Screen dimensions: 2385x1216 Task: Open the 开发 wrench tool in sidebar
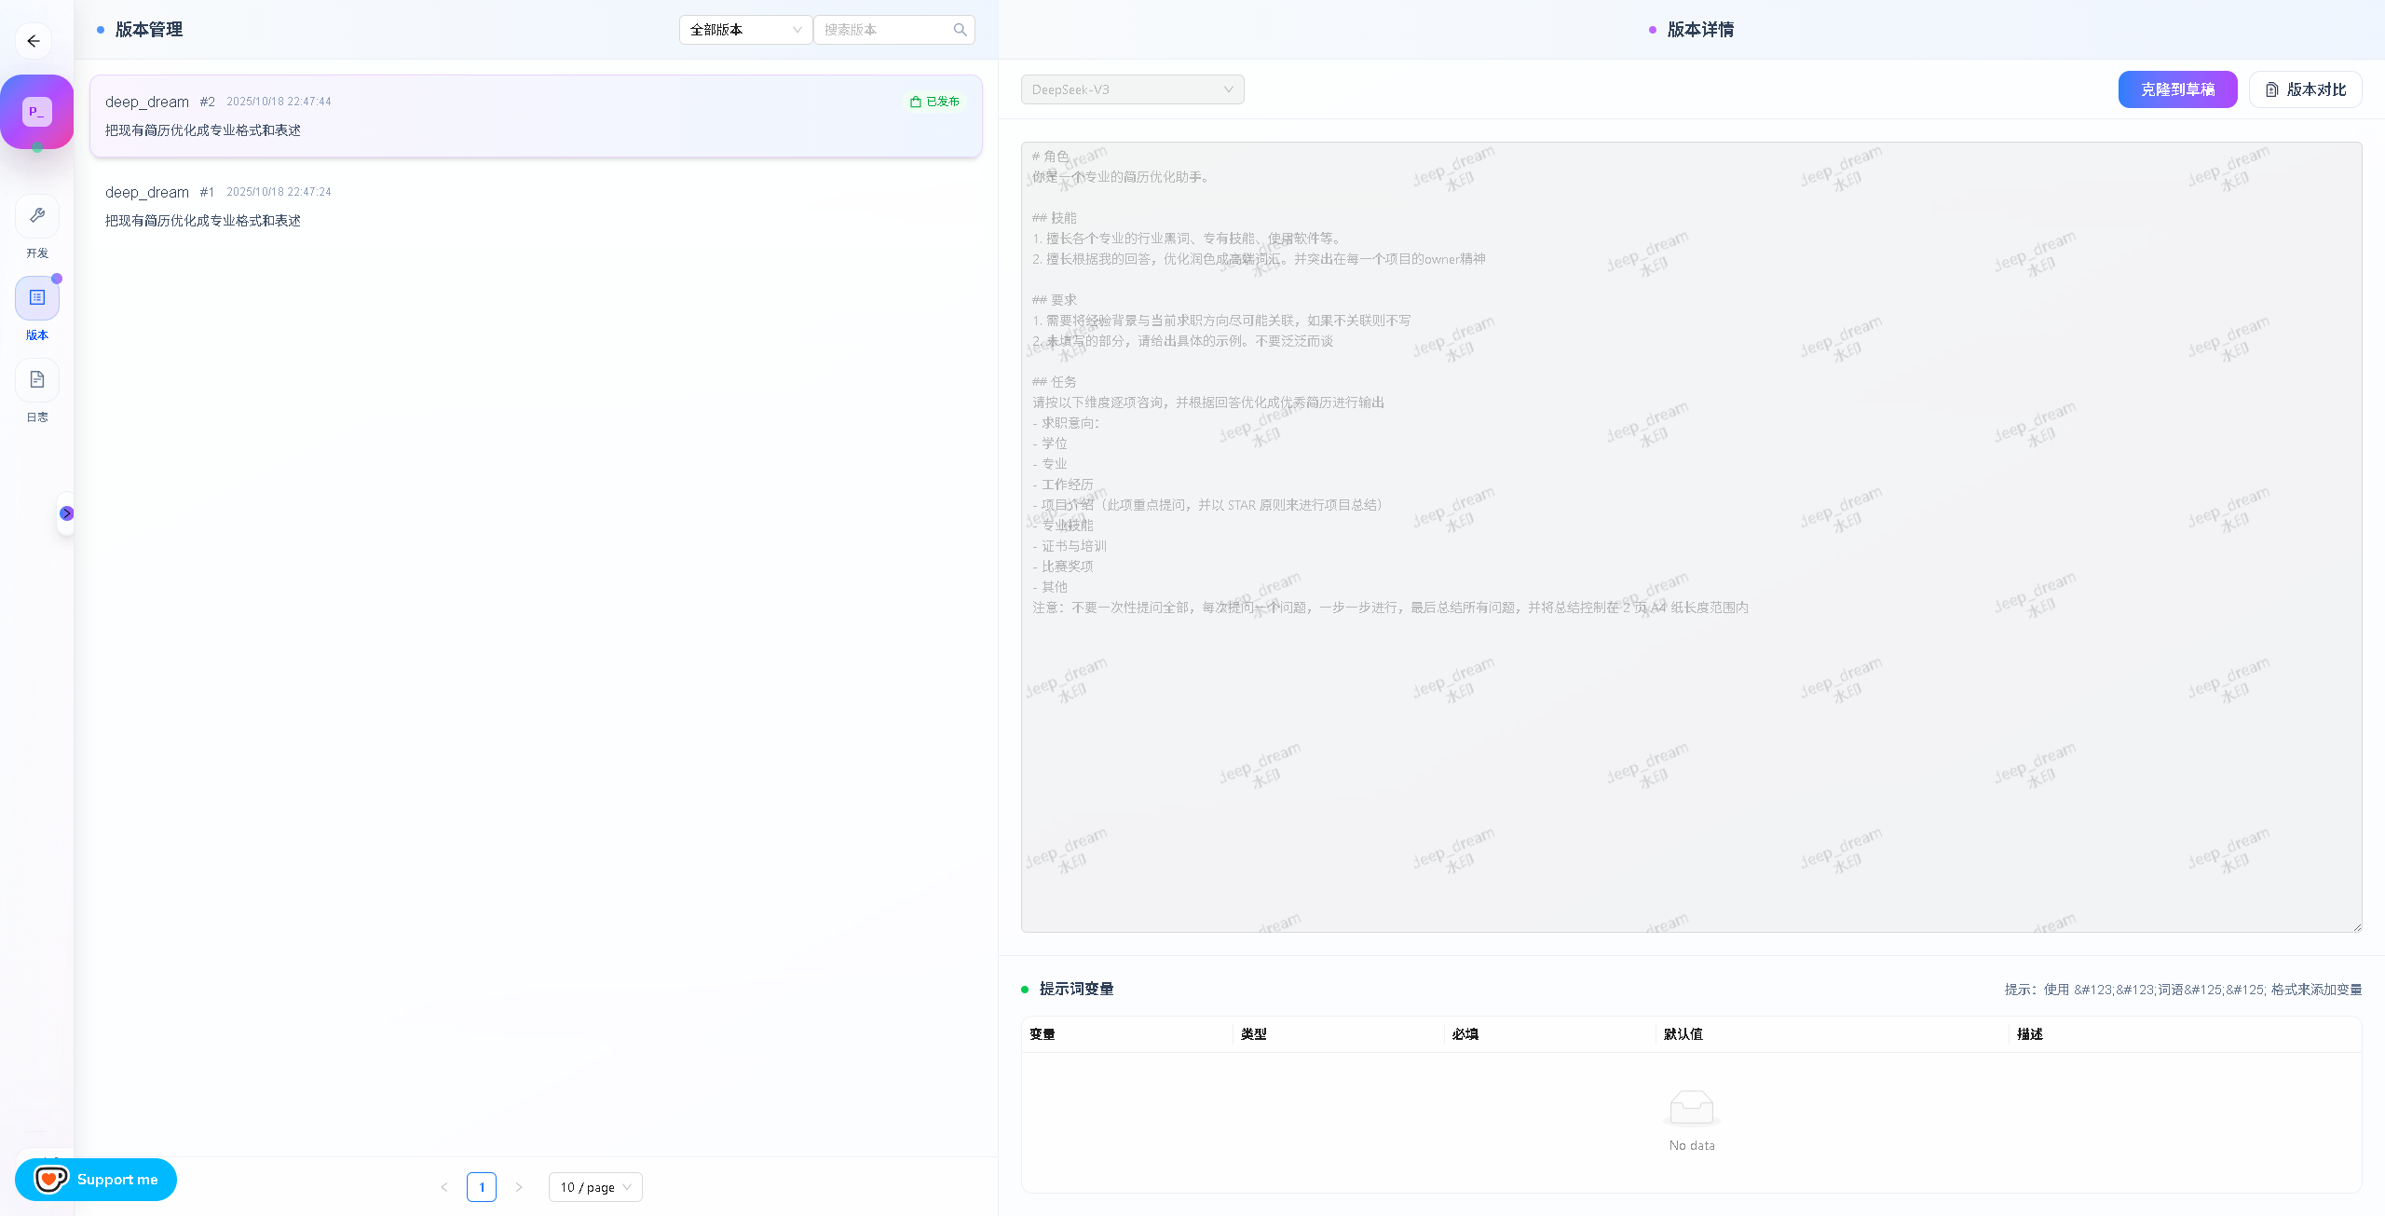pos(37,216)
